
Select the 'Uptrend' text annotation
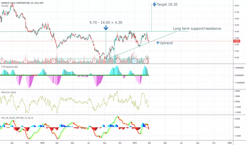(x=166, y=43)
